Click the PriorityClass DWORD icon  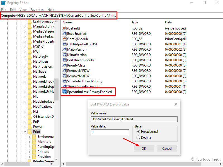pos(64,65)
